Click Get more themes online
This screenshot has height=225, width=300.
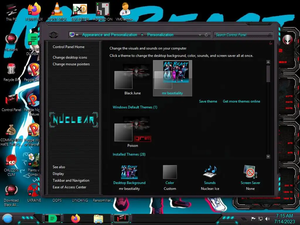click(x=241, y=101)
